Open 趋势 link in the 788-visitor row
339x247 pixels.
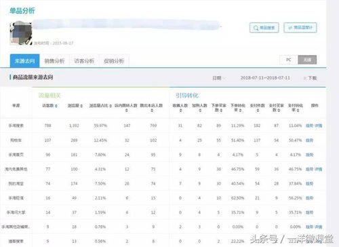point(309,126)
